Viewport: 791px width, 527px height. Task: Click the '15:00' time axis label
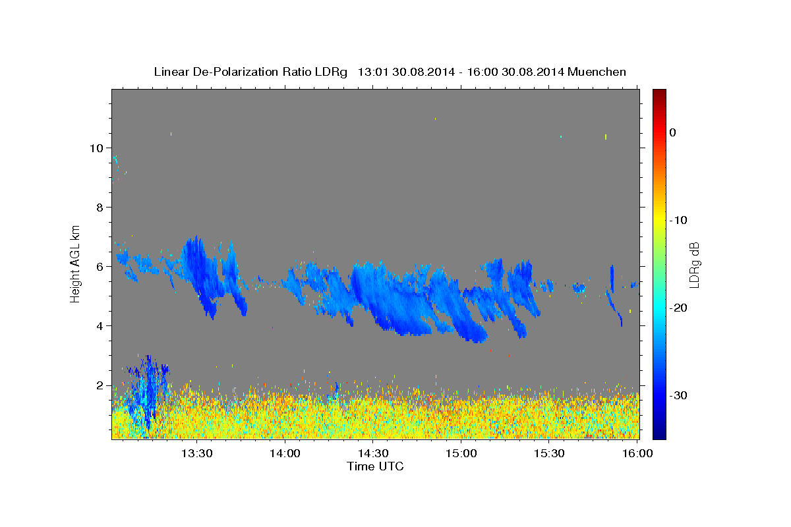pos(461,453)
